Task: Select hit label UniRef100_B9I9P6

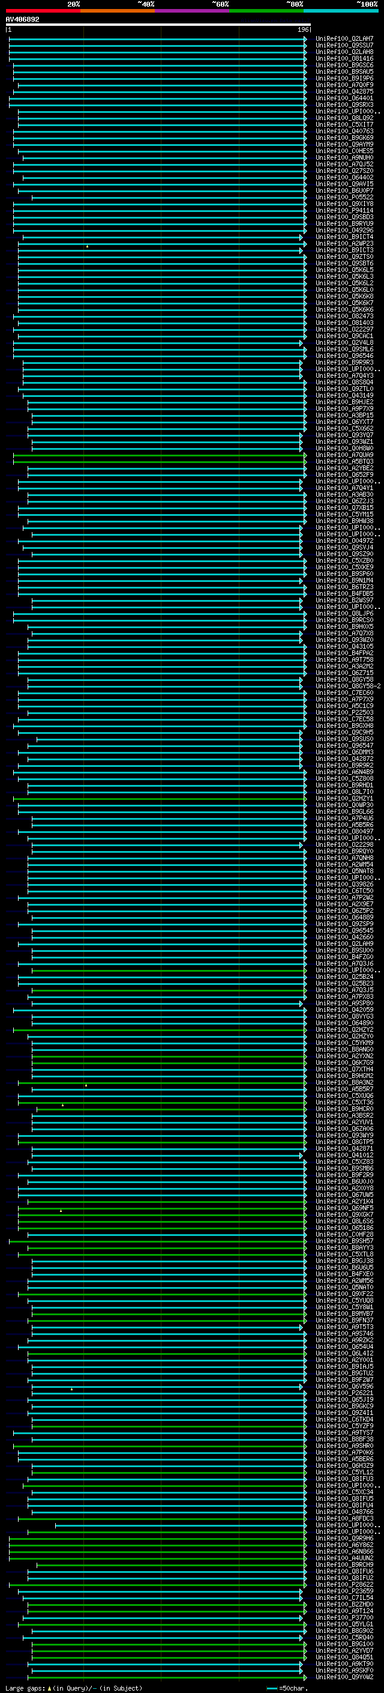Action: click(344, 78)
